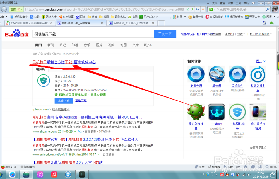Image resolution: width=279 pixels, height=179 pixels.
Task: Click the 绿豆刷机神器 green robot icon
Action: coord(196,112)
